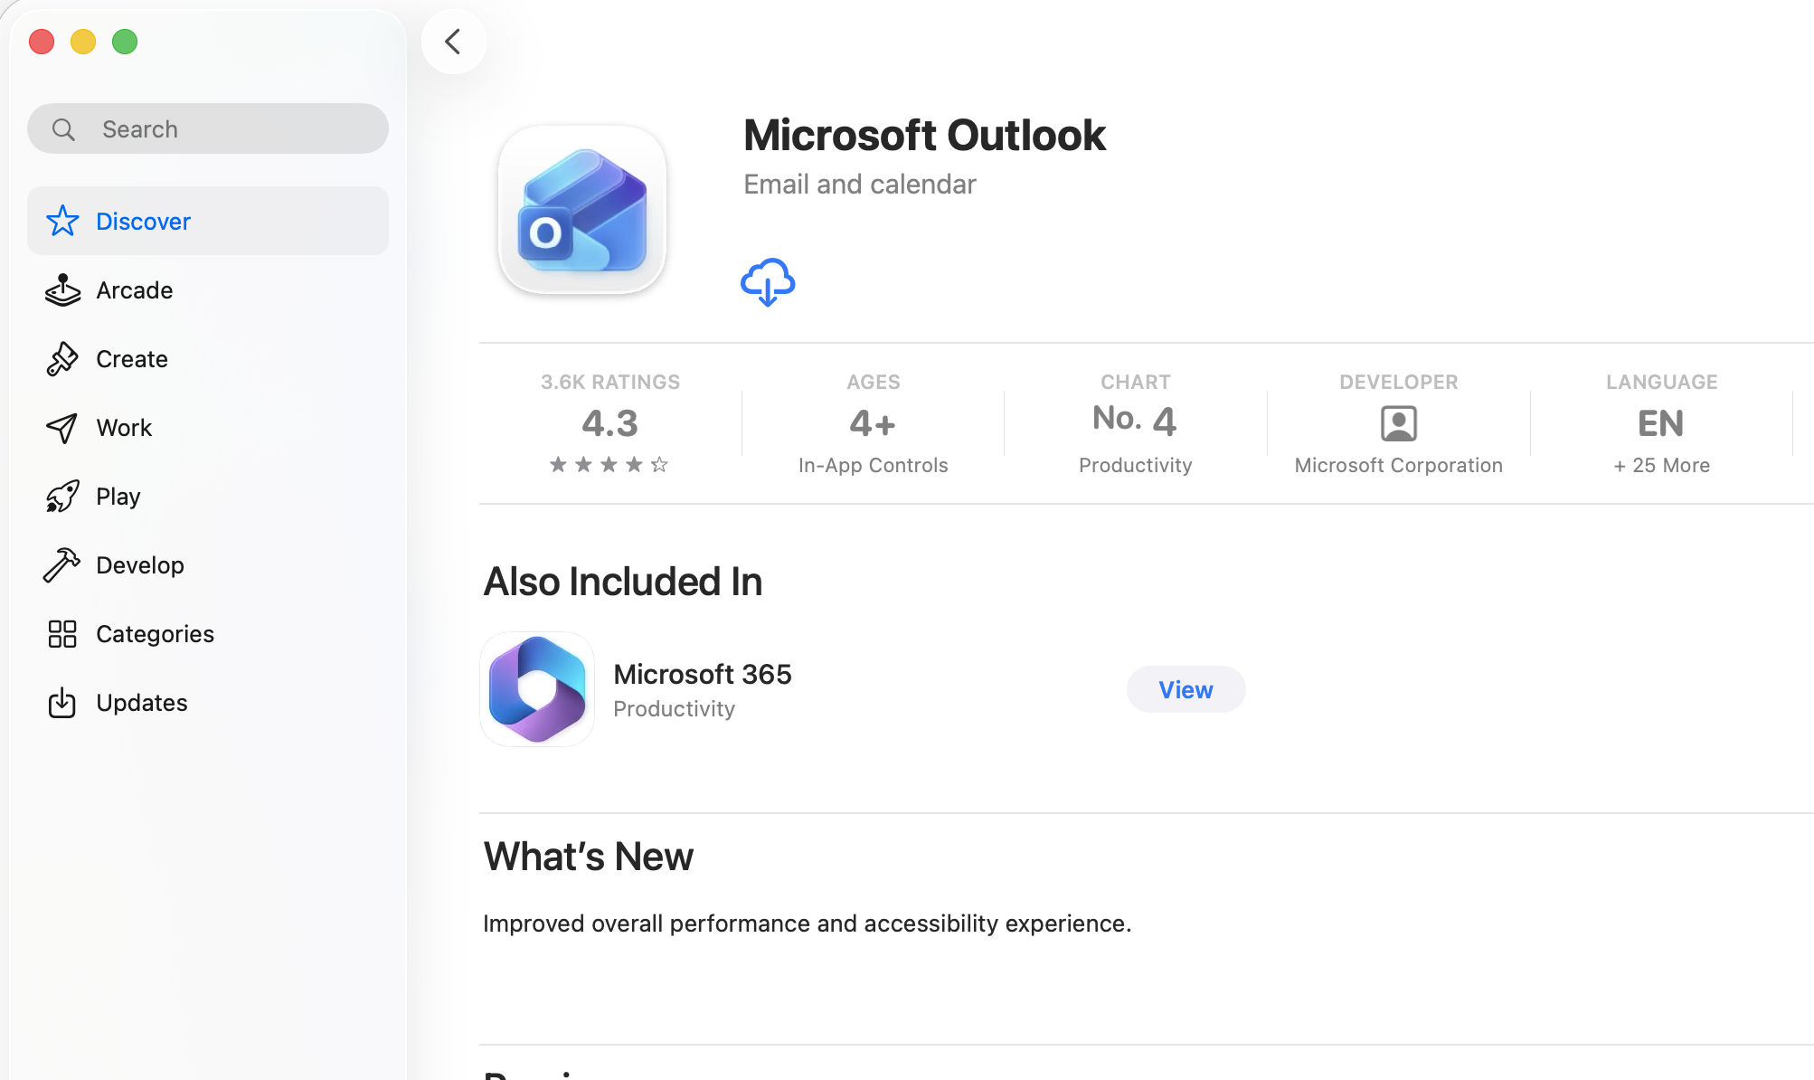Open Categories in the sidebar
1814x1080 pixels.
pyautogui.click(x=155, y=634)
